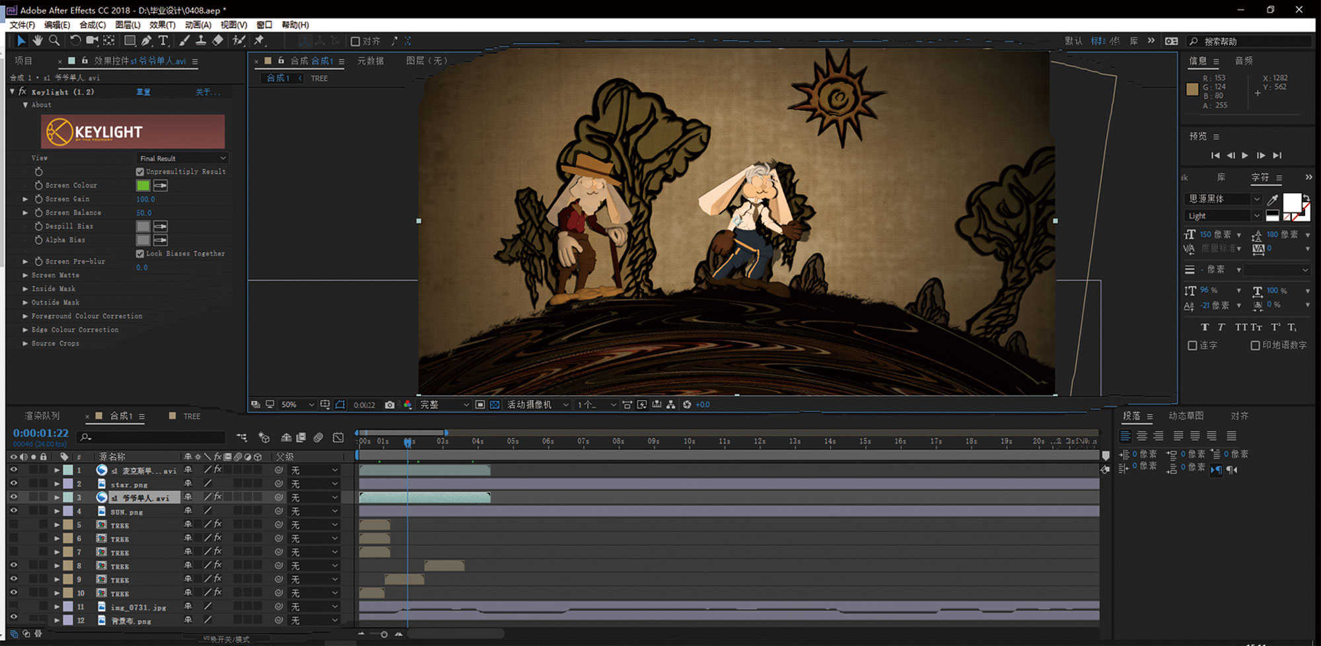This screenshot has height=646, width=1321.
Task: Toggle mask and shape path visibility
Action: [x=340, y=405]
